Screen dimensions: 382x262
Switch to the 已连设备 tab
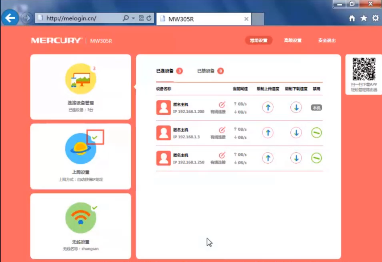pyautogui.click(x=165, y=71)
